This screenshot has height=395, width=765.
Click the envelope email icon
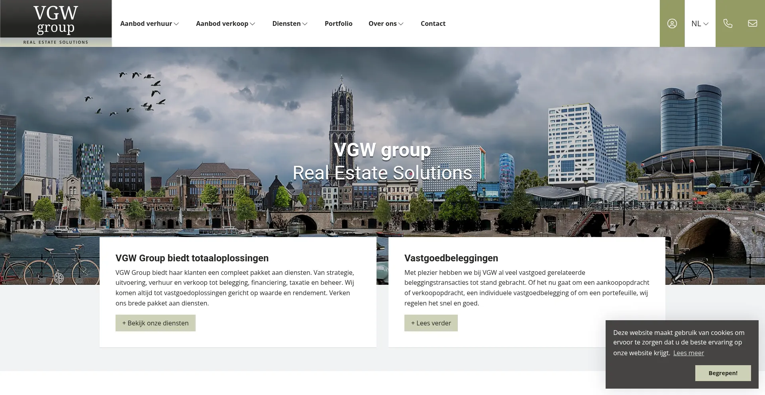[752, 23]
